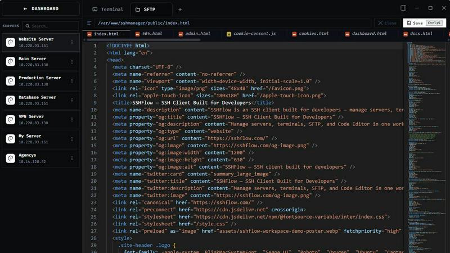Click the Terminal tab icon
The image size is (450, 253).
coord(94,10)
